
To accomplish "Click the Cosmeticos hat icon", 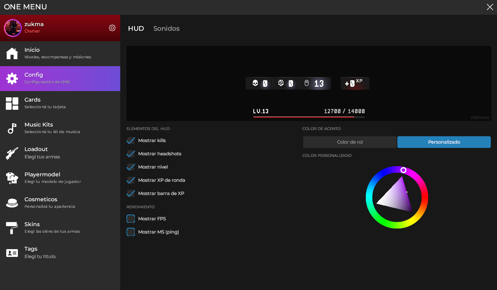I will click(x=12, y=203).
